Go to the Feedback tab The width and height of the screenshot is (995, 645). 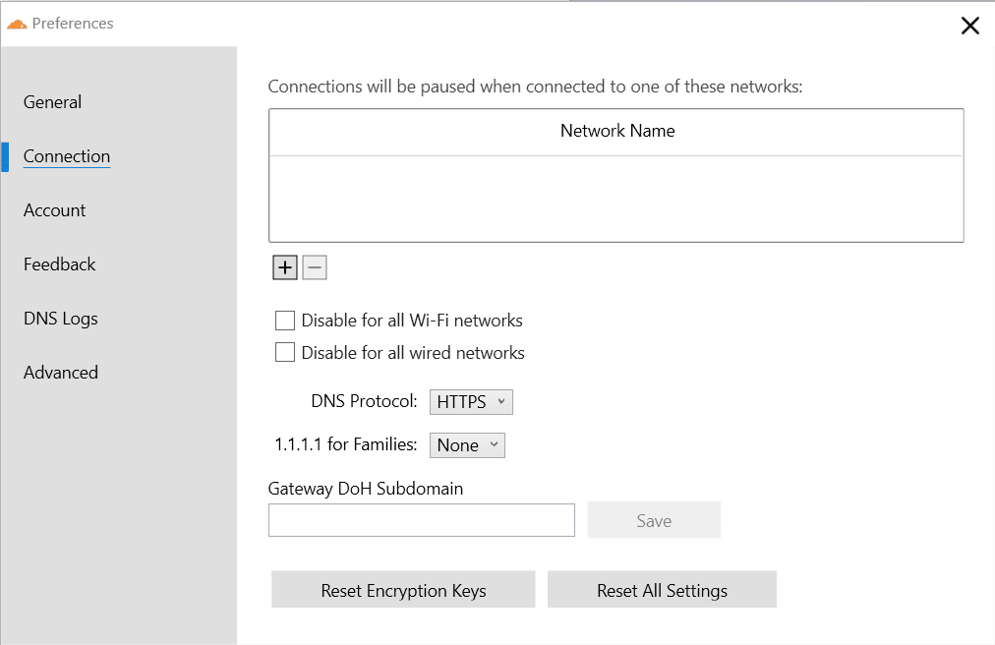[60, 264]
